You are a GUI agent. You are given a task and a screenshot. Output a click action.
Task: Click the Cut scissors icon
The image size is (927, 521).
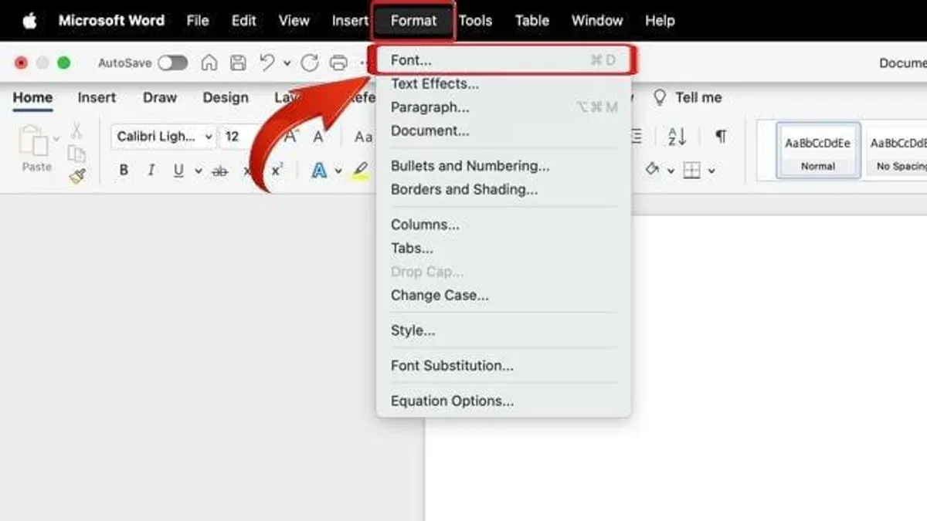coord(76,130)
